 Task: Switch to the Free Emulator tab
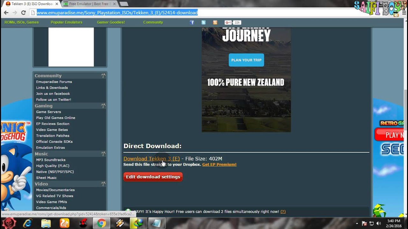point(89,4)
